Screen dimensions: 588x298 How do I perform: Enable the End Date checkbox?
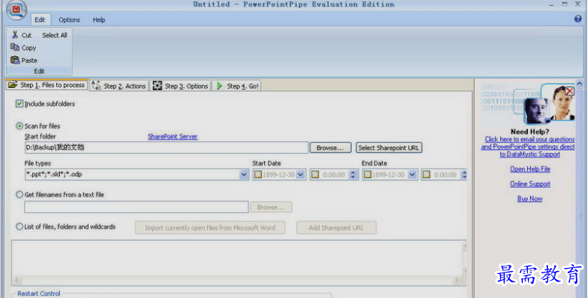tap(367, 174)
